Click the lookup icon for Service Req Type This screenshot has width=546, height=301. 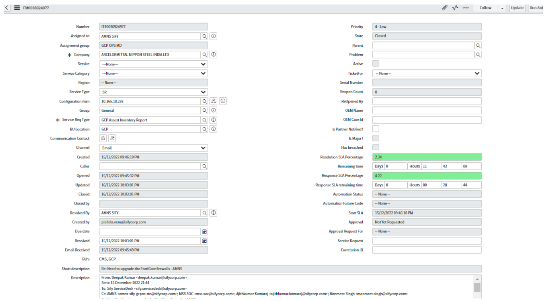coord(204,120)
